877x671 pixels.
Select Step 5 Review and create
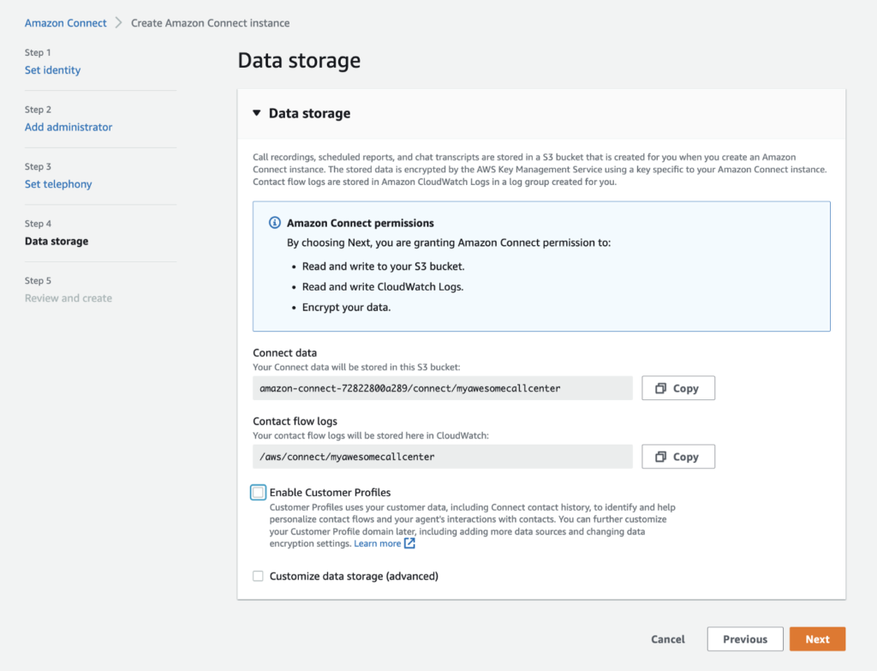(69, 298)
